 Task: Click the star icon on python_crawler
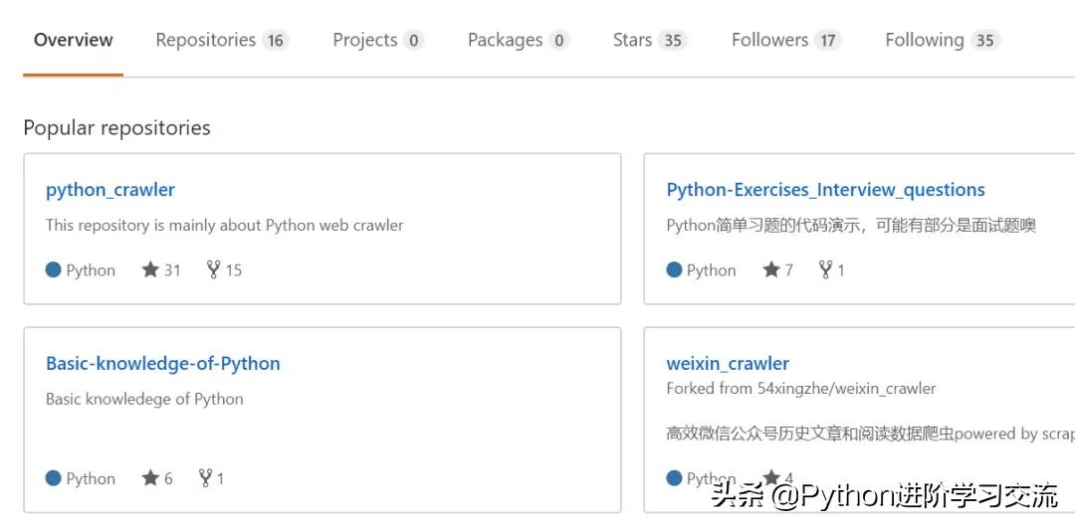point(150,269)
